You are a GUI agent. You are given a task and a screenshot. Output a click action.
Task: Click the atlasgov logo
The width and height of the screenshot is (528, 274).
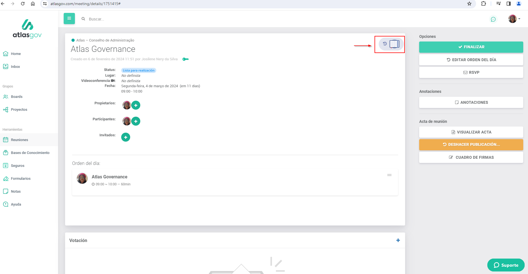coord(27,29)
